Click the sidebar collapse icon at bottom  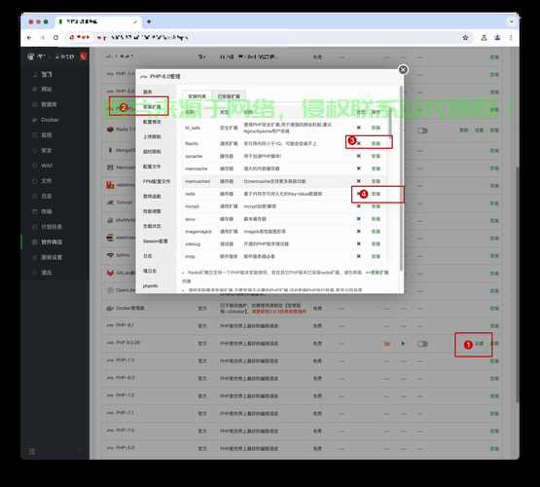[x=32, y=451]
